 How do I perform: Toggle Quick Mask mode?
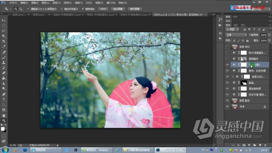(4, 136)
